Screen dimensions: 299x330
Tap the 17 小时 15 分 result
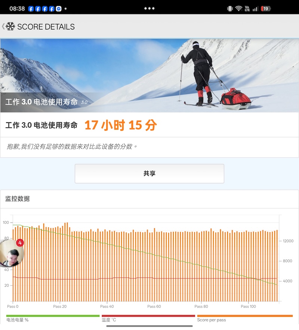click(121, 125)
